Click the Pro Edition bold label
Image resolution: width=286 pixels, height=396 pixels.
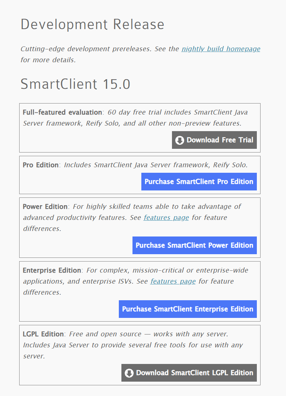pos(41,165)
